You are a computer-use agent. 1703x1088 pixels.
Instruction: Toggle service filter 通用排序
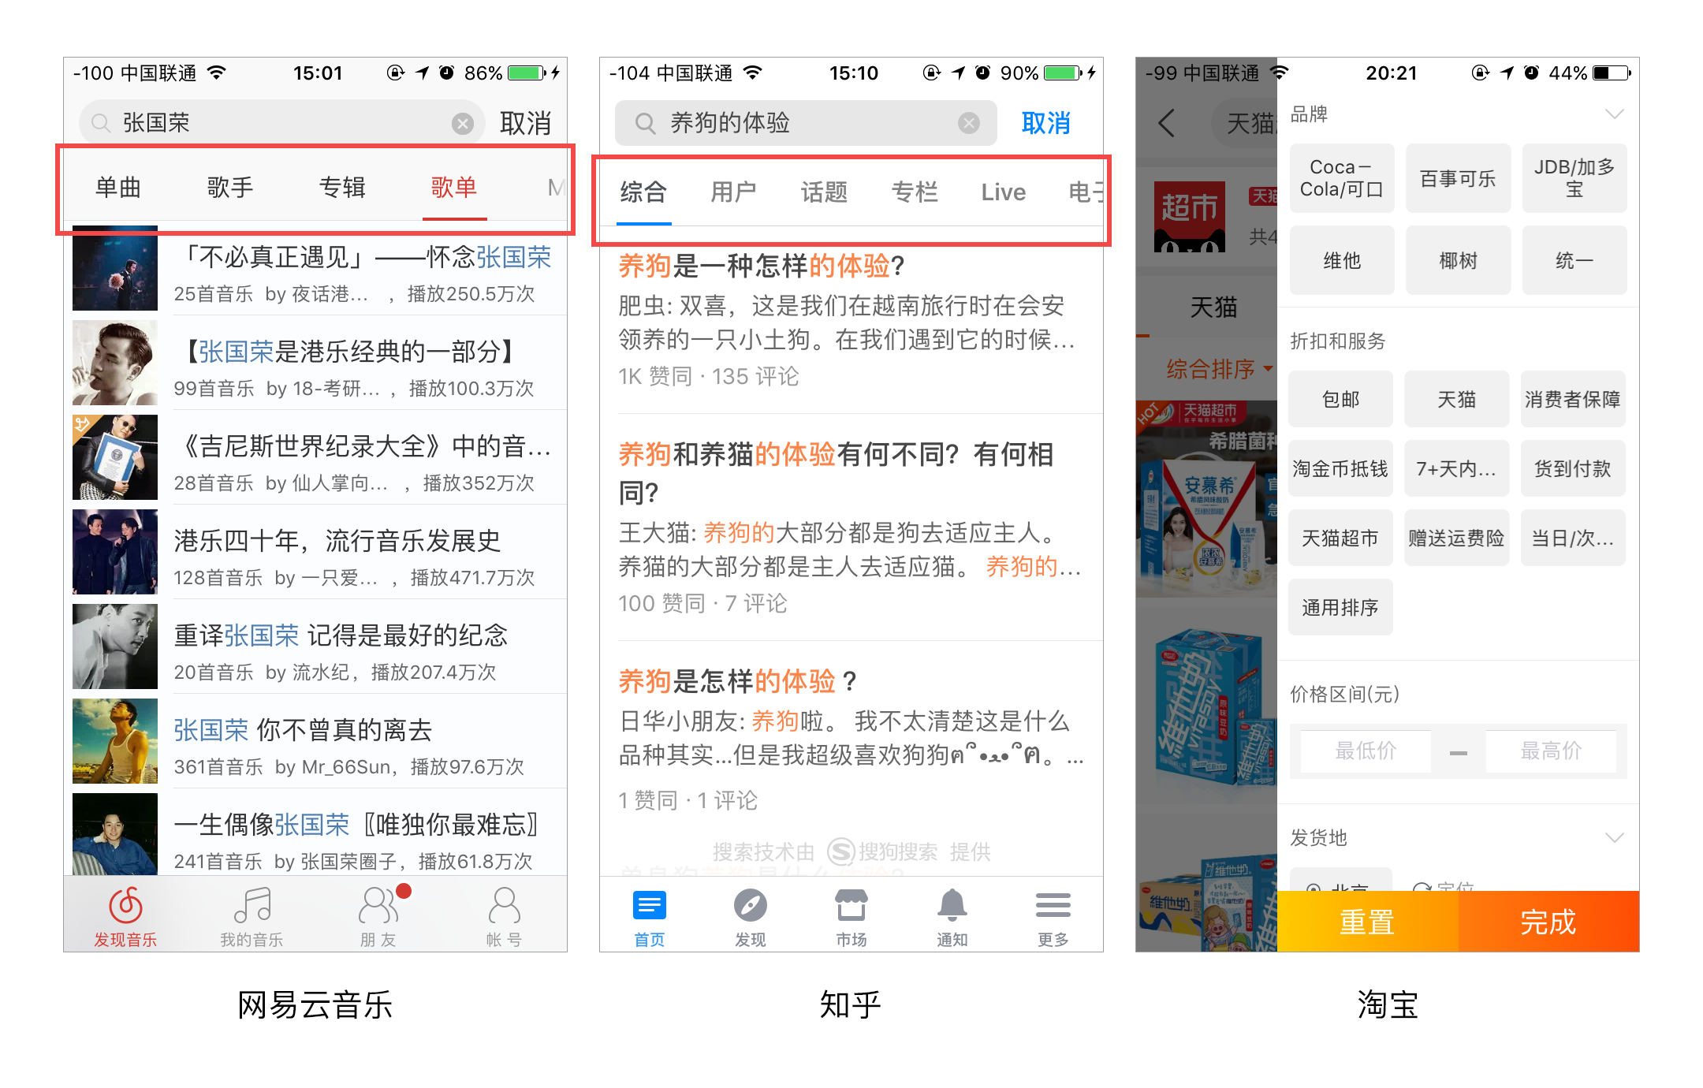pos(1340,607)
